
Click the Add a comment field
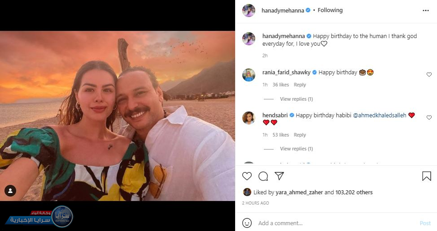(x=332, y=223)
